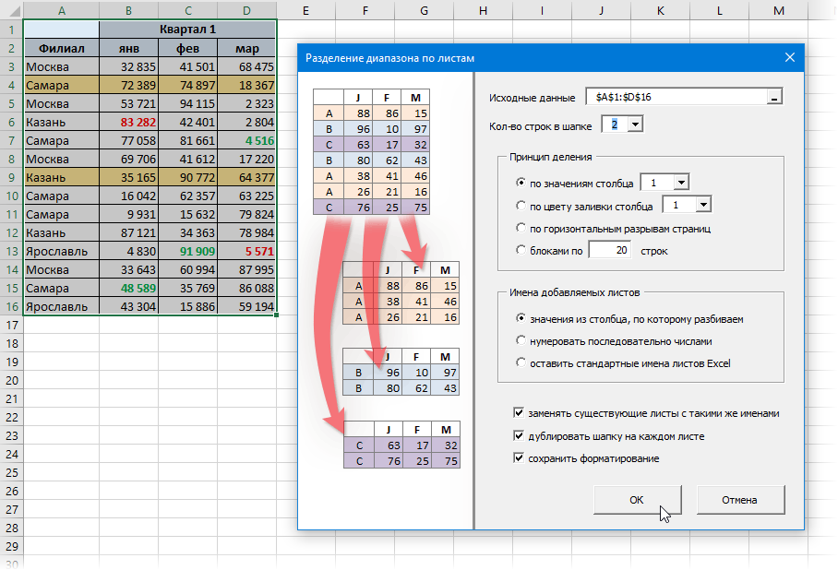
Task: Click cell value 16 042
Action: pyautogui.click(x=129, y=196)
